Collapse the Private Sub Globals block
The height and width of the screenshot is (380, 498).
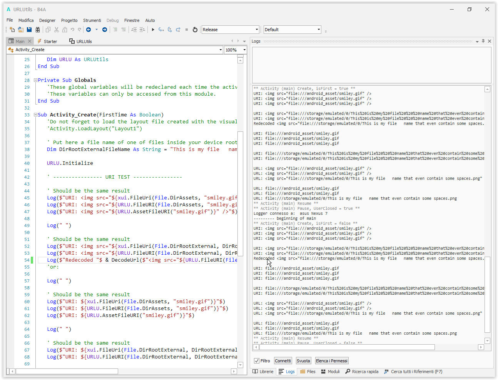coord(35,80)
